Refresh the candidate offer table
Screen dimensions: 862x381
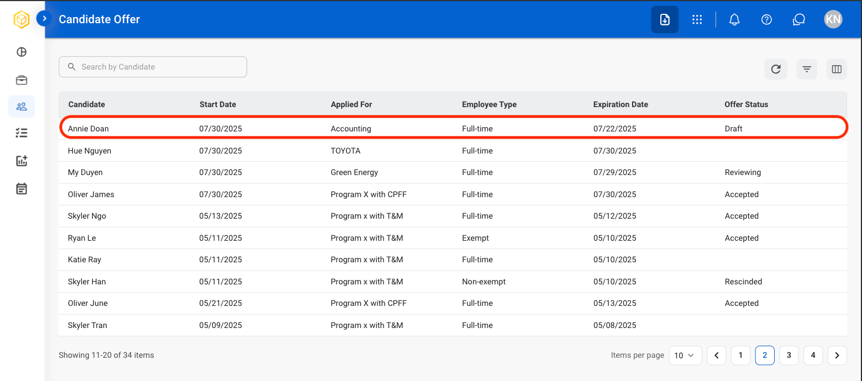tap(776, 69)
